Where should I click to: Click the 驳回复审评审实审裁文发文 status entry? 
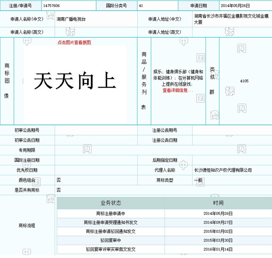[x=111, y=249]
